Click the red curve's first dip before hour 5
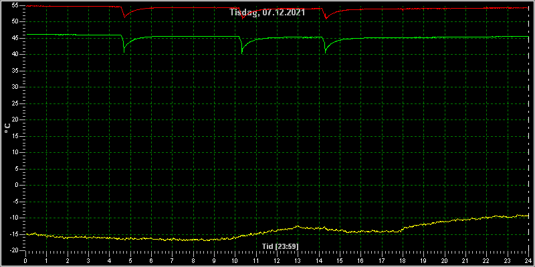The image size is (535, 267). 124,17
